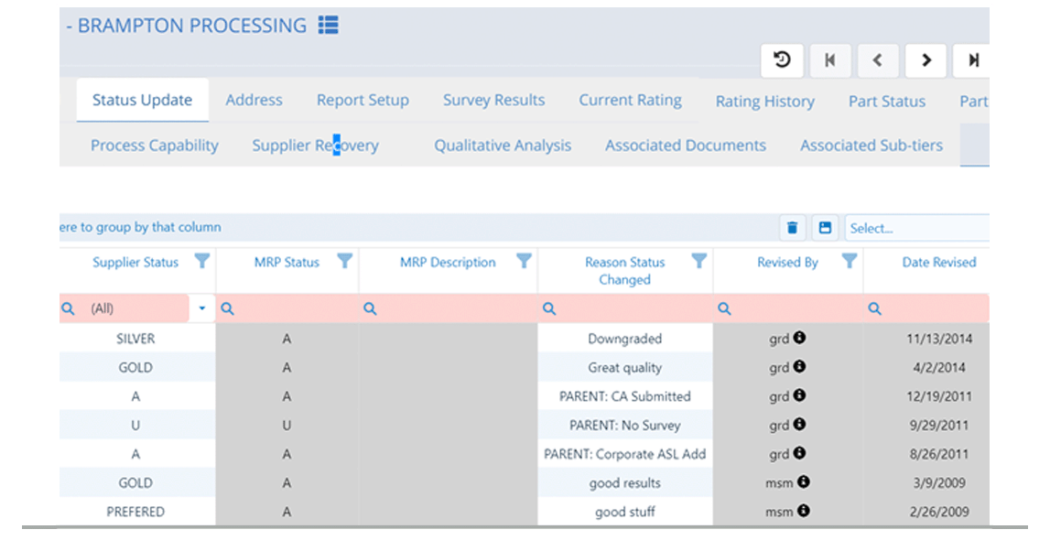Click the grid view icon beside BRAMPTON PROCESSING
Image resolution: width=1050 pixels, height=551 pixels.
(328, 25)
